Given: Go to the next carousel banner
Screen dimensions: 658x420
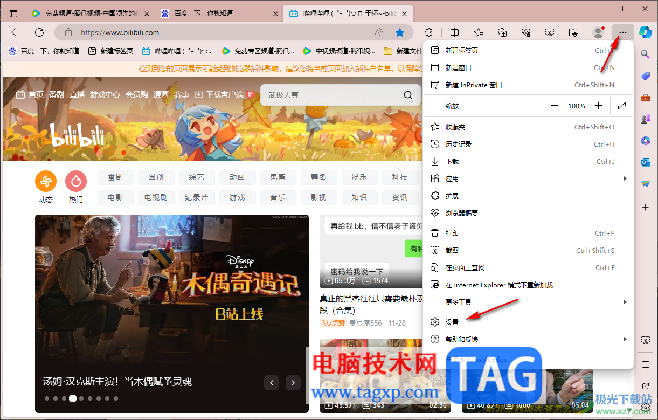Looking at the screenshot, I should [293, 383].
